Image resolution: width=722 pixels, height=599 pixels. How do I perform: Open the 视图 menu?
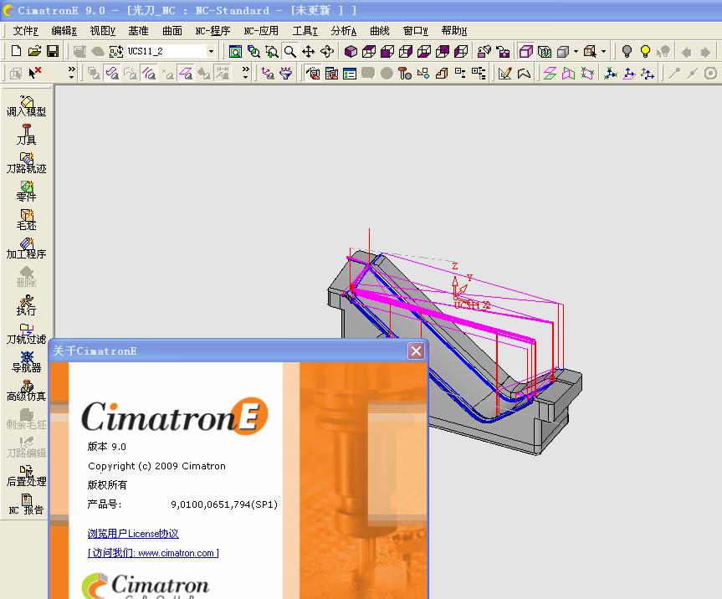[103, 31]
